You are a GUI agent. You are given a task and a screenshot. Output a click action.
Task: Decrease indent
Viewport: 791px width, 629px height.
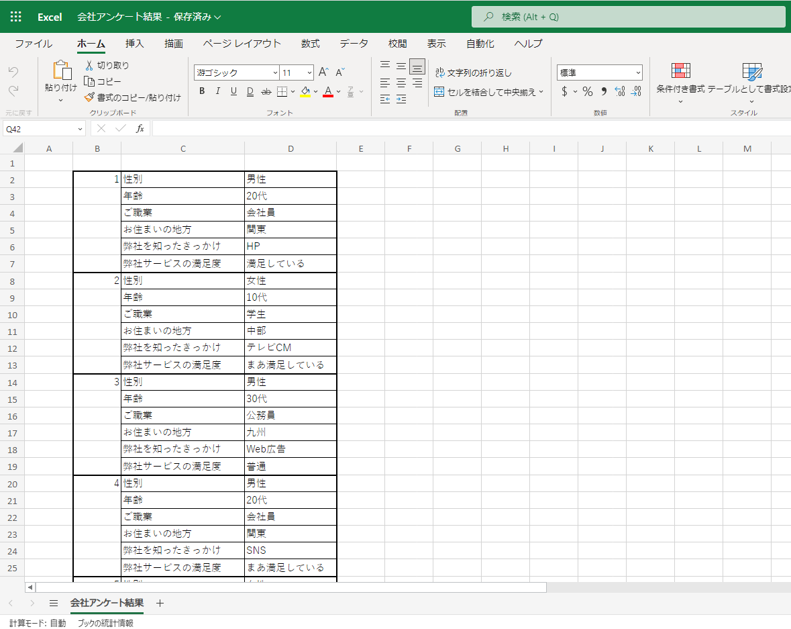385,99
